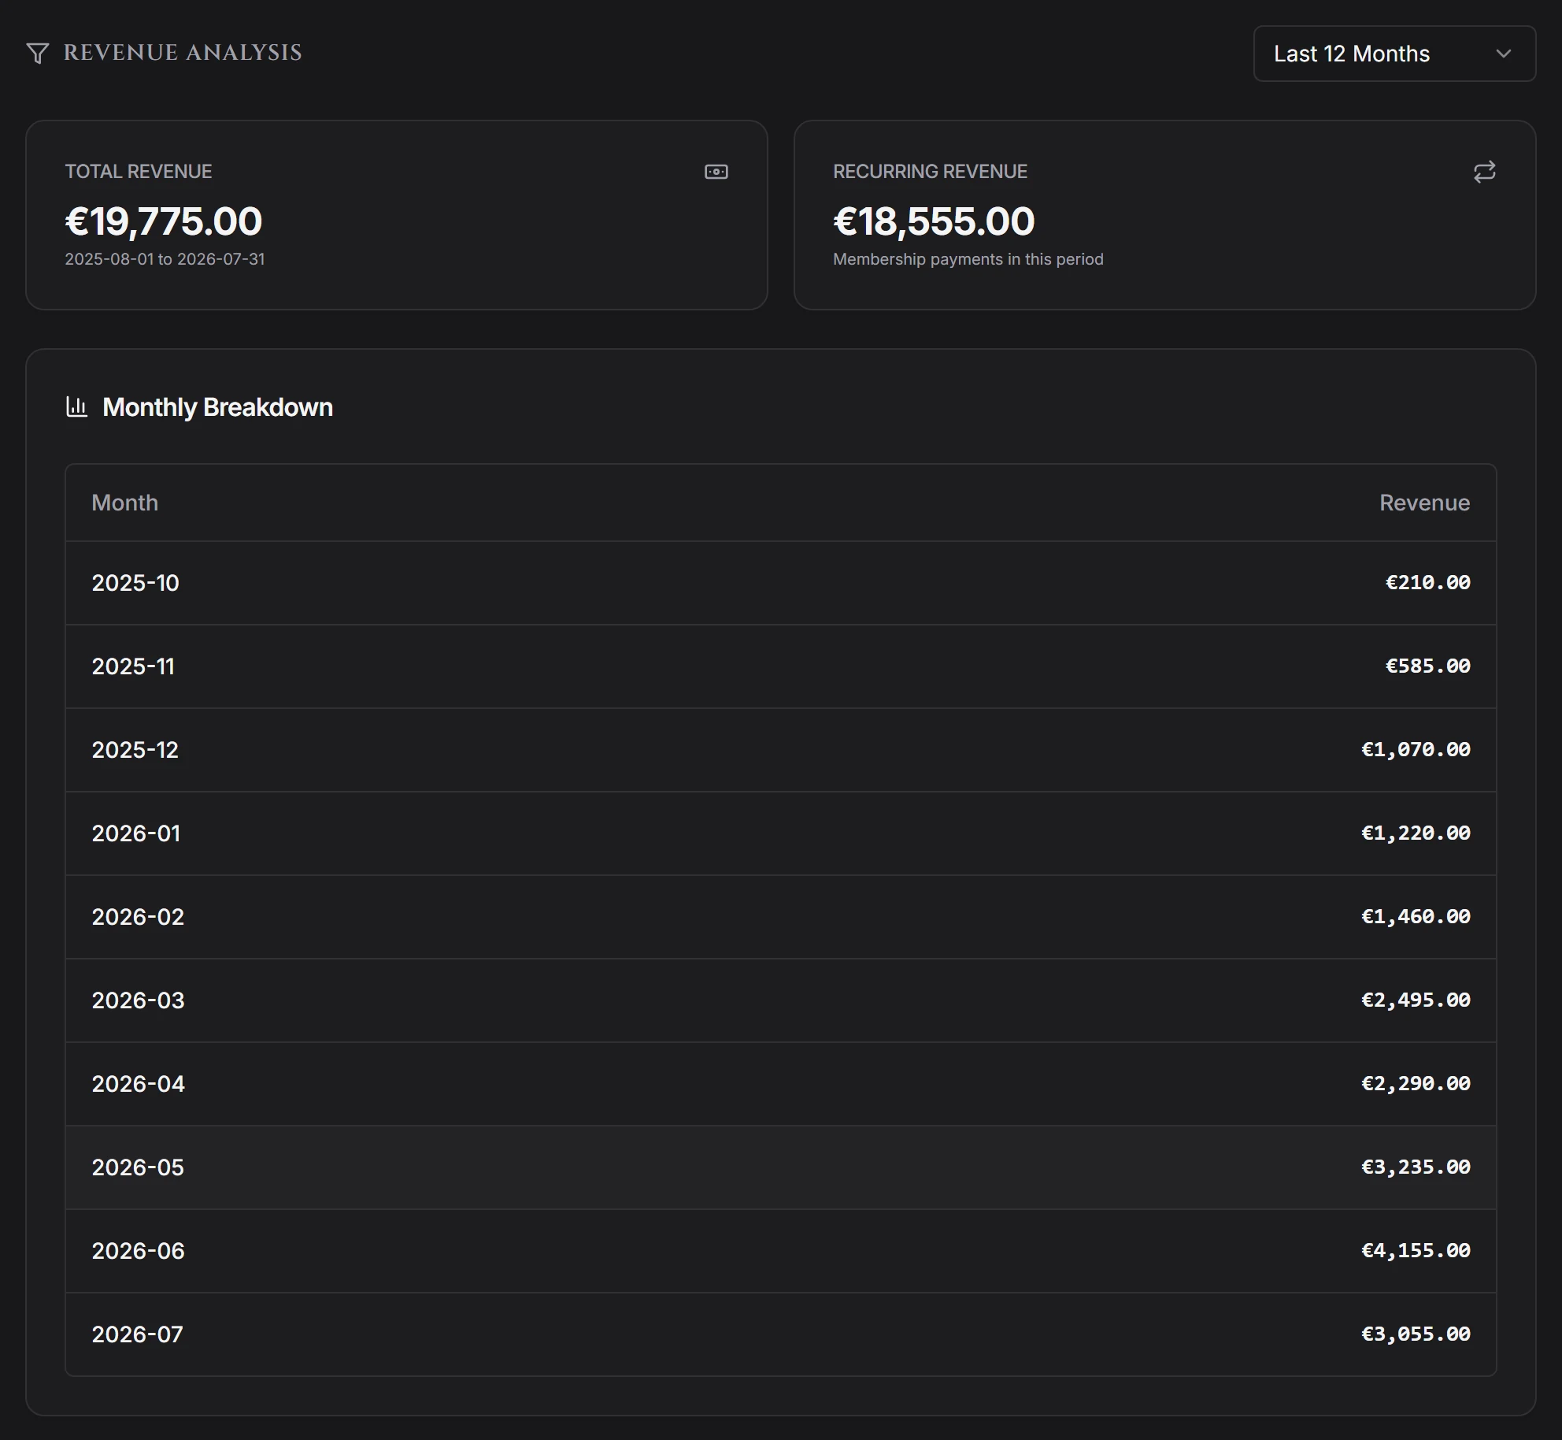
Task: Click the Revenue column header
Action: tap(1424, 503)
